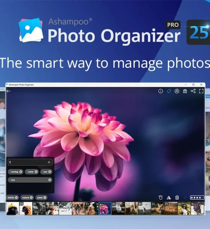Screen dimensions: 210x229
Task: Delete photo using the trash icon
Action: click(177, 197)
